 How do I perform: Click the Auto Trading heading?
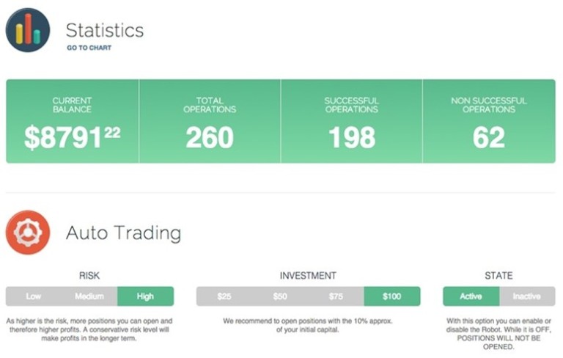(x=123, y=233)
